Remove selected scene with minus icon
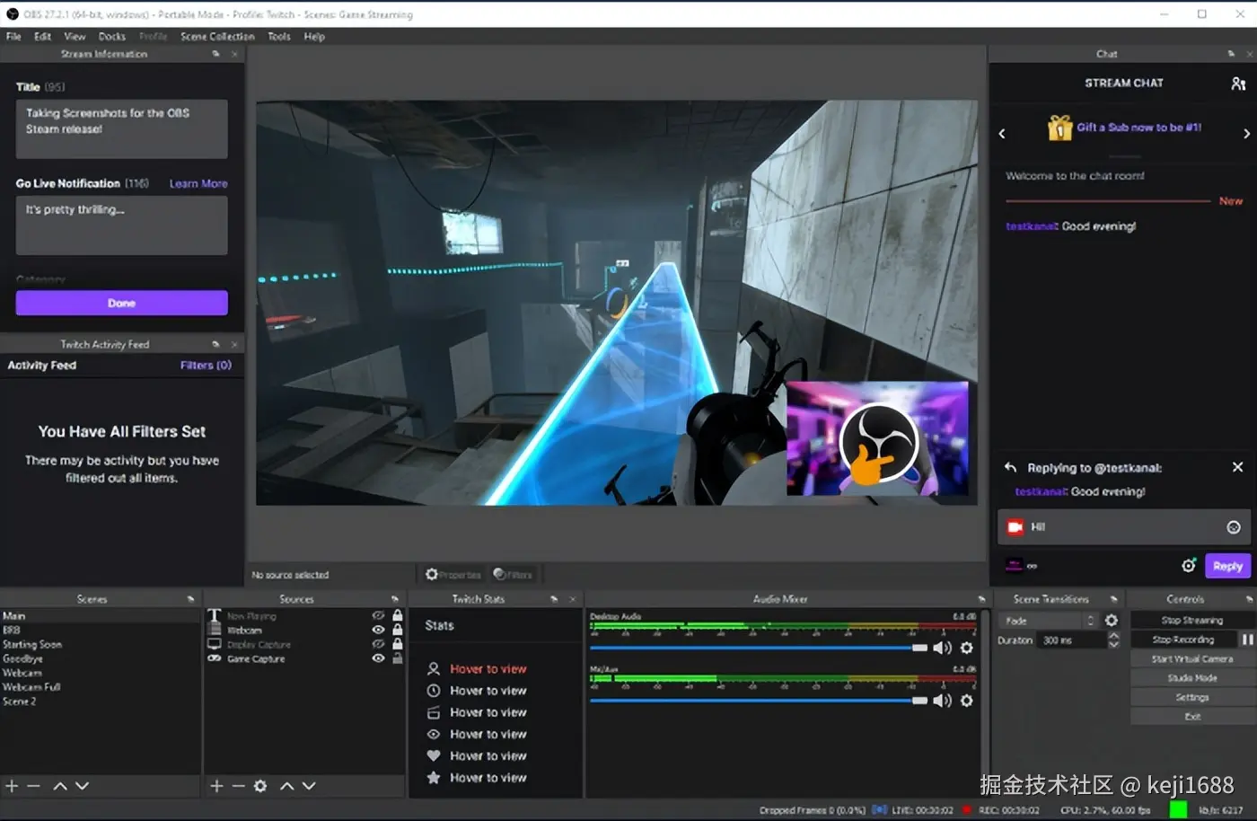The image size is (1257, 821). point(33,786)
